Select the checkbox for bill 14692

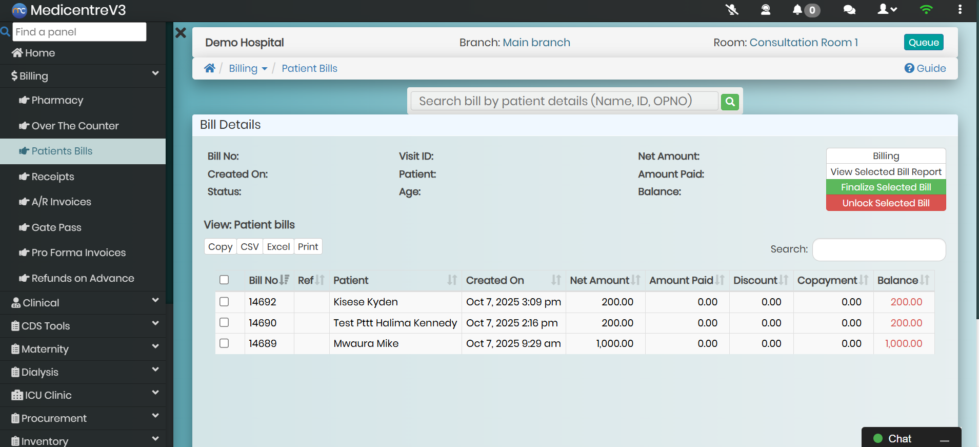224,302
